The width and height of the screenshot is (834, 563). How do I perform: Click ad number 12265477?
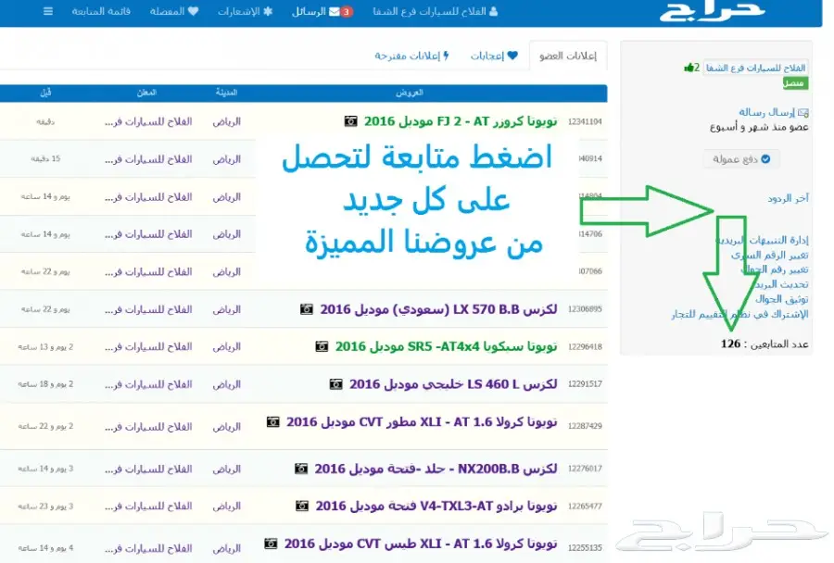[x=585, y=507]
